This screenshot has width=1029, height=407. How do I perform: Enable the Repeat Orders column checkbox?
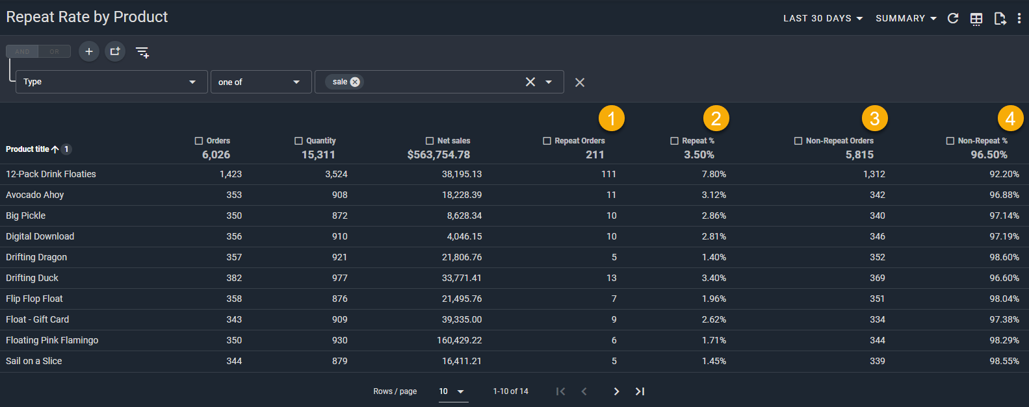point(547,141)
